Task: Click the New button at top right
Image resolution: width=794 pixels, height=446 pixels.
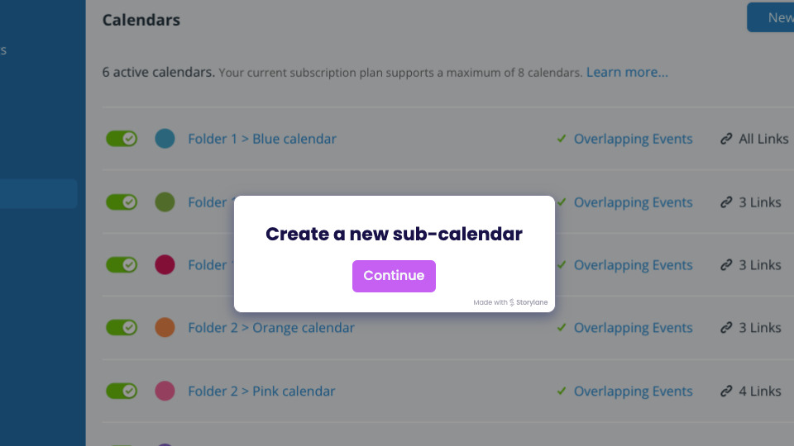Action: tap(771, 17)
